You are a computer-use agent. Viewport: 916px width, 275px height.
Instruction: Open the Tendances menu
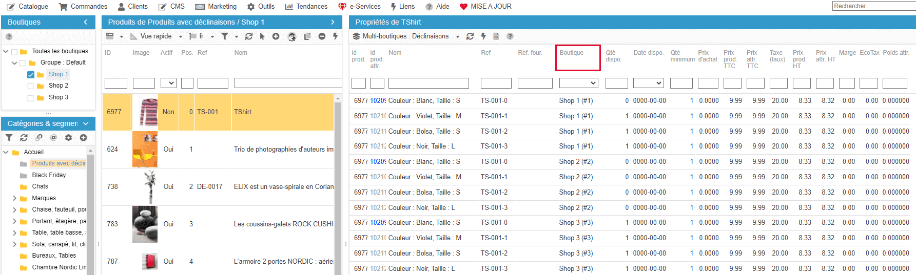pos(306,7)
